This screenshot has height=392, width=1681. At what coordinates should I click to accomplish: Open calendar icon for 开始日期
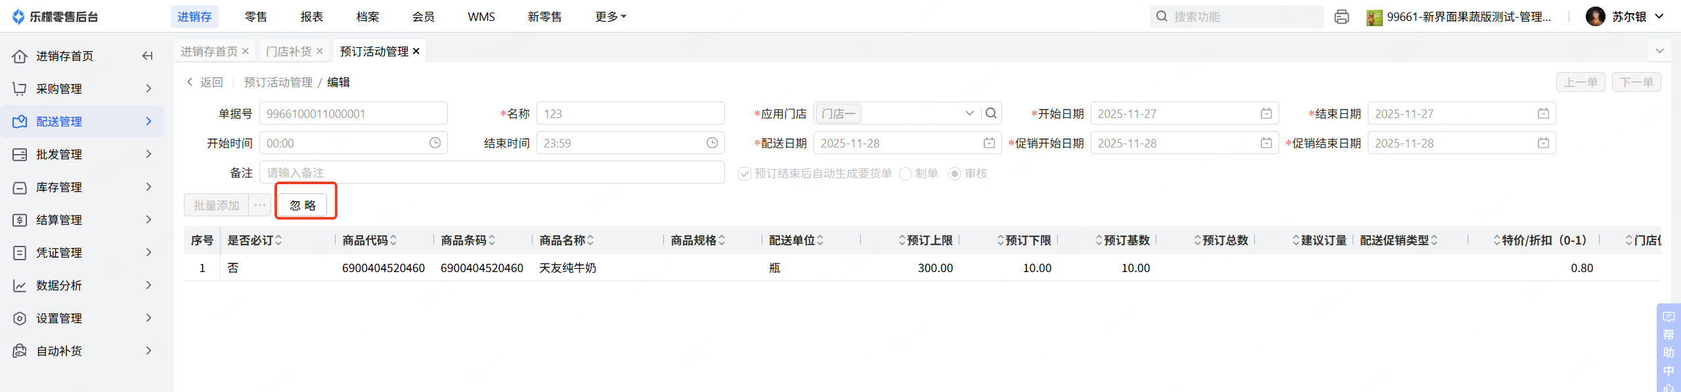click(1267, 113)
